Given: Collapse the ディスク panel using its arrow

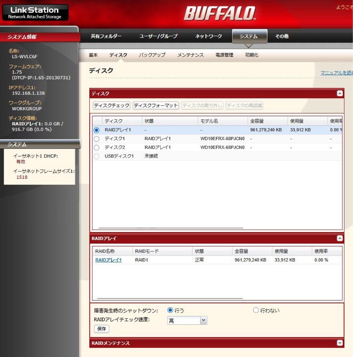Looking at the screenshot, I should (x=340, y=94).
